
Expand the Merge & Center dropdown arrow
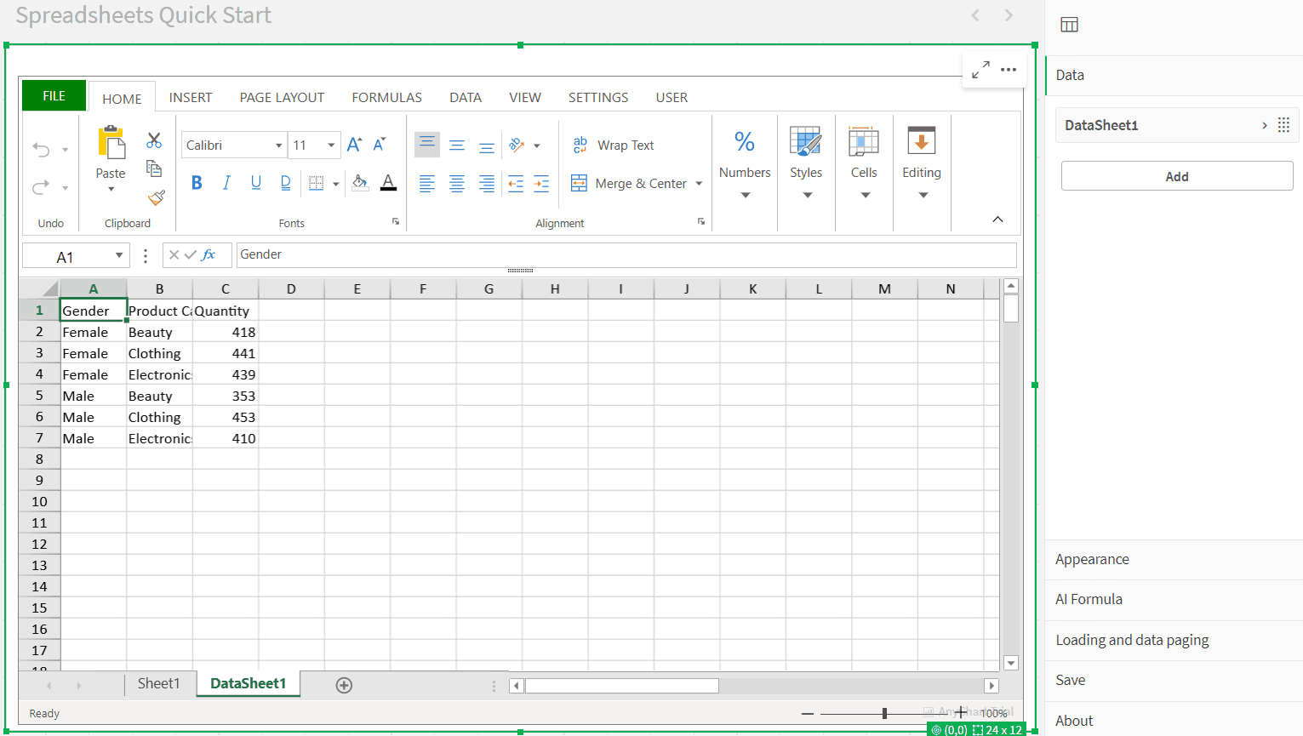pyautogui.click(x=699, y=184)
